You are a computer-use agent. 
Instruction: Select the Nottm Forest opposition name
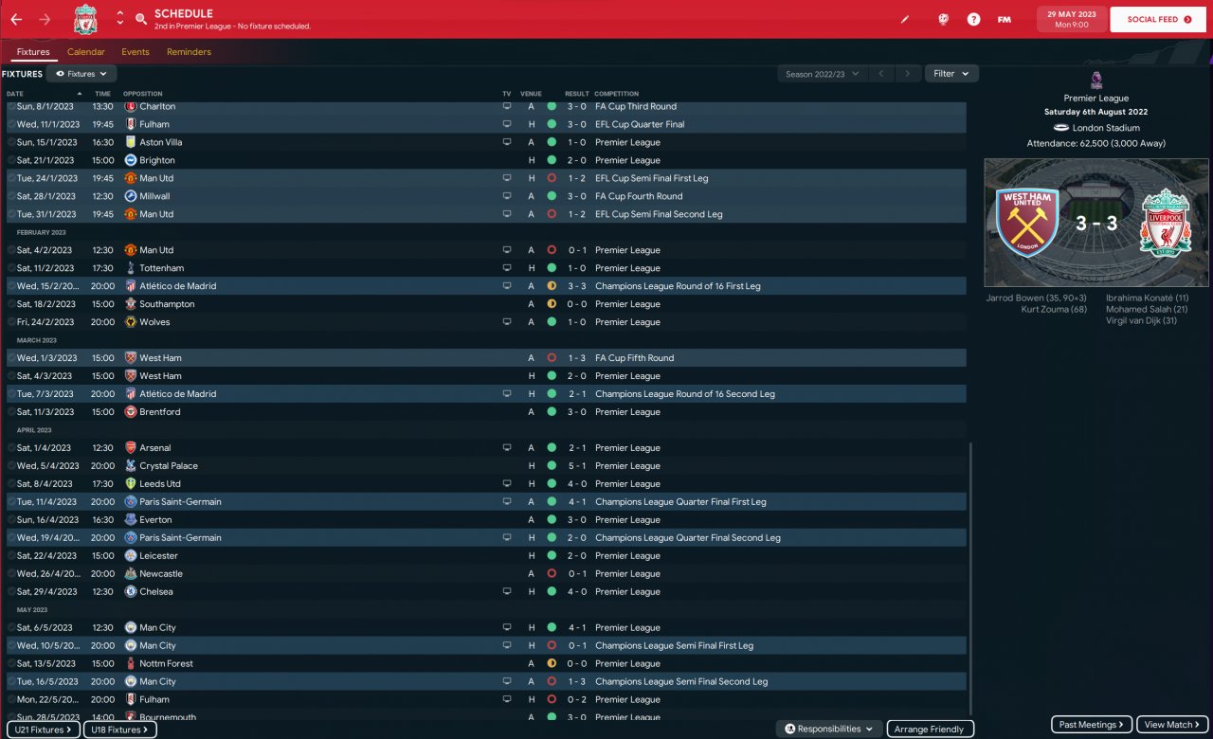coord(167,664)
